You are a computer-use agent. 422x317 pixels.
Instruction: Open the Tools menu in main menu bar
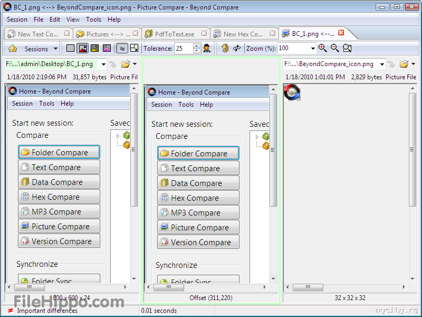coord(94,20)
